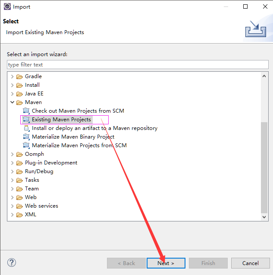Click the Help question mark icon

12,262
